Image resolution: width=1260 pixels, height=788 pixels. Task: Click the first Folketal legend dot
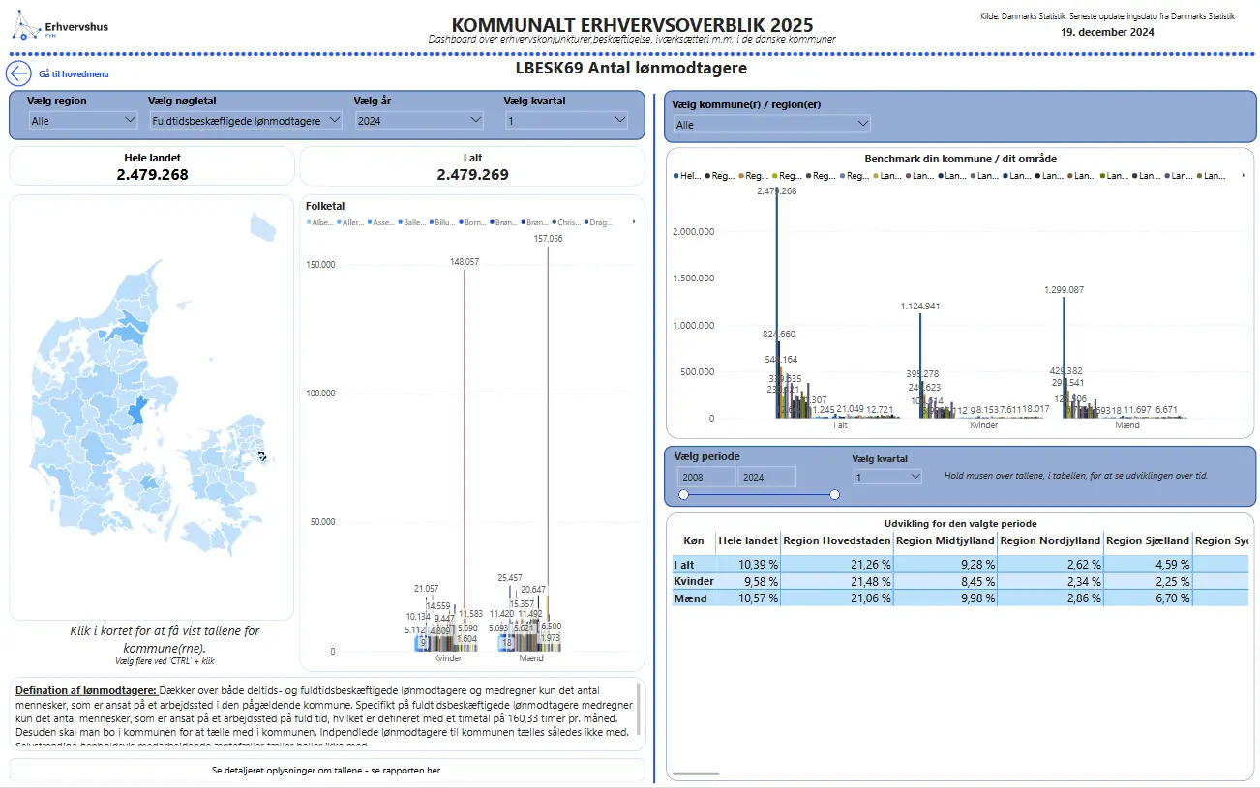click(x=310, y=222)
